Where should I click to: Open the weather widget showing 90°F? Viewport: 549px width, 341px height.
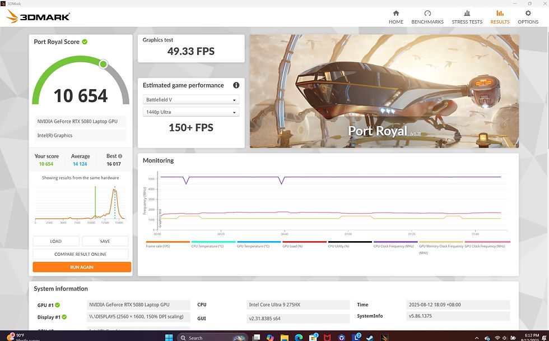(x=23, y=338)
